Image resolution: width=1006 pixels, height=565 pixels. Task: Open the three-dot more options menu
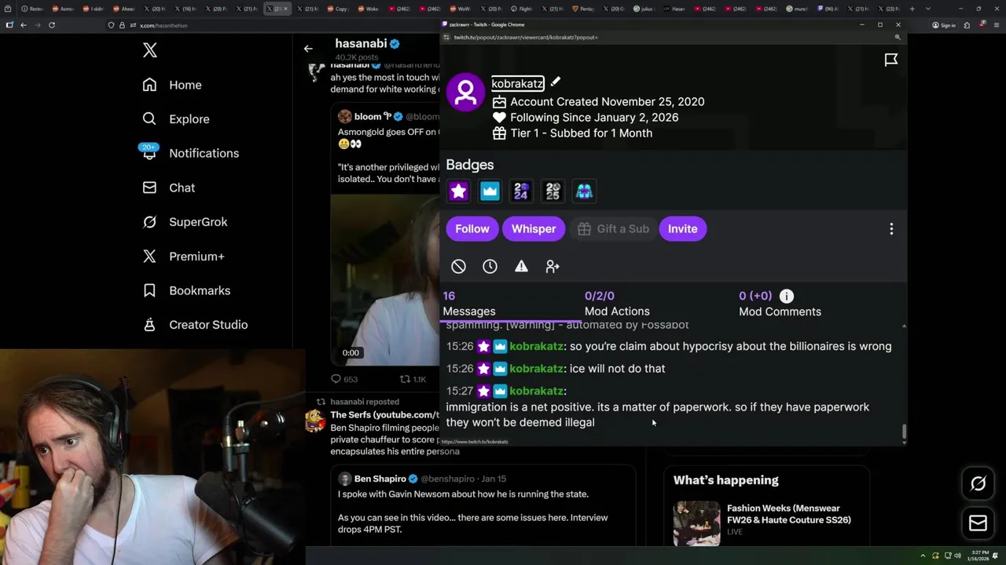(x=891, y=228)
